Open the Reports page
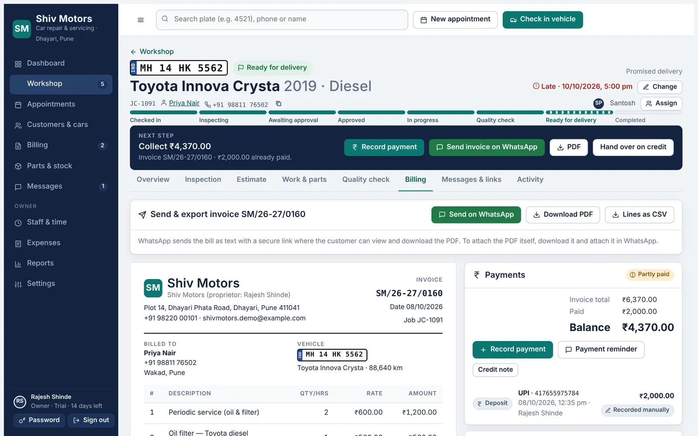The height and width of the screenshot is (436, 698). click(x=61, y=263)
